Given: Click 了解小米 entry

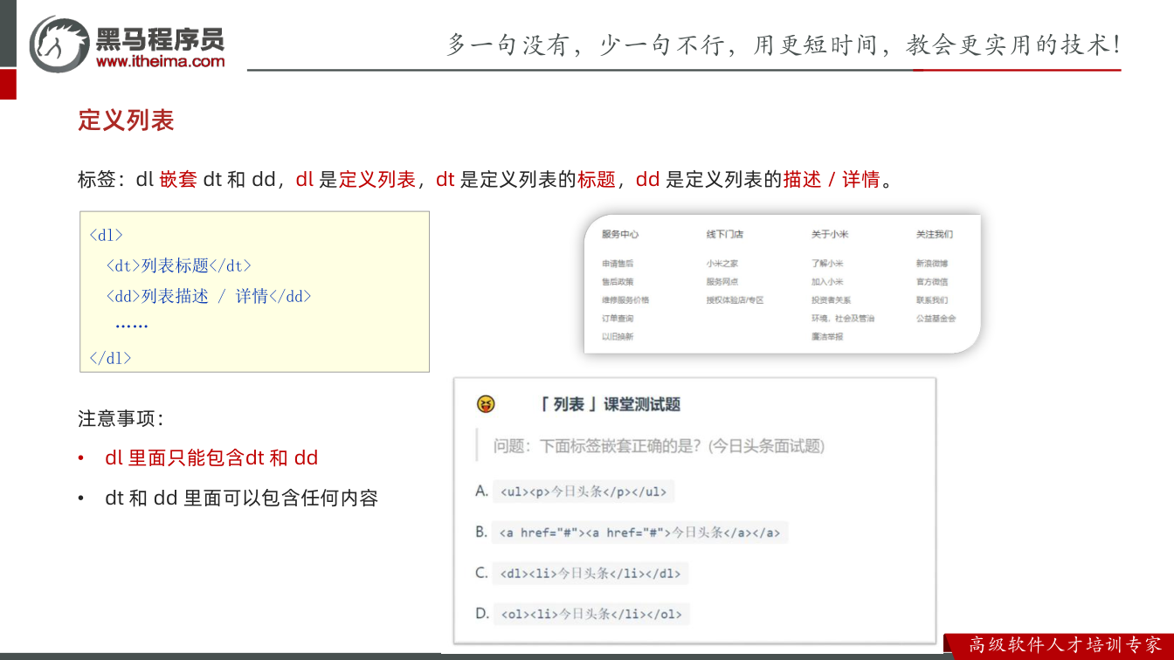Looking at the screenshot, I should click(x=827, y=264).
